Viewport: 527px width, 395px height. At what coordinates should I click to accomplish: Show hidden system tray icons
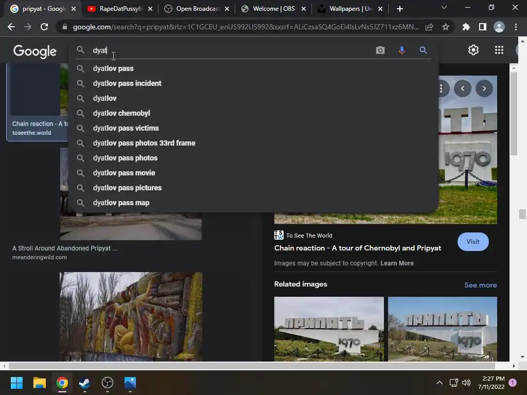click(440, 383)
